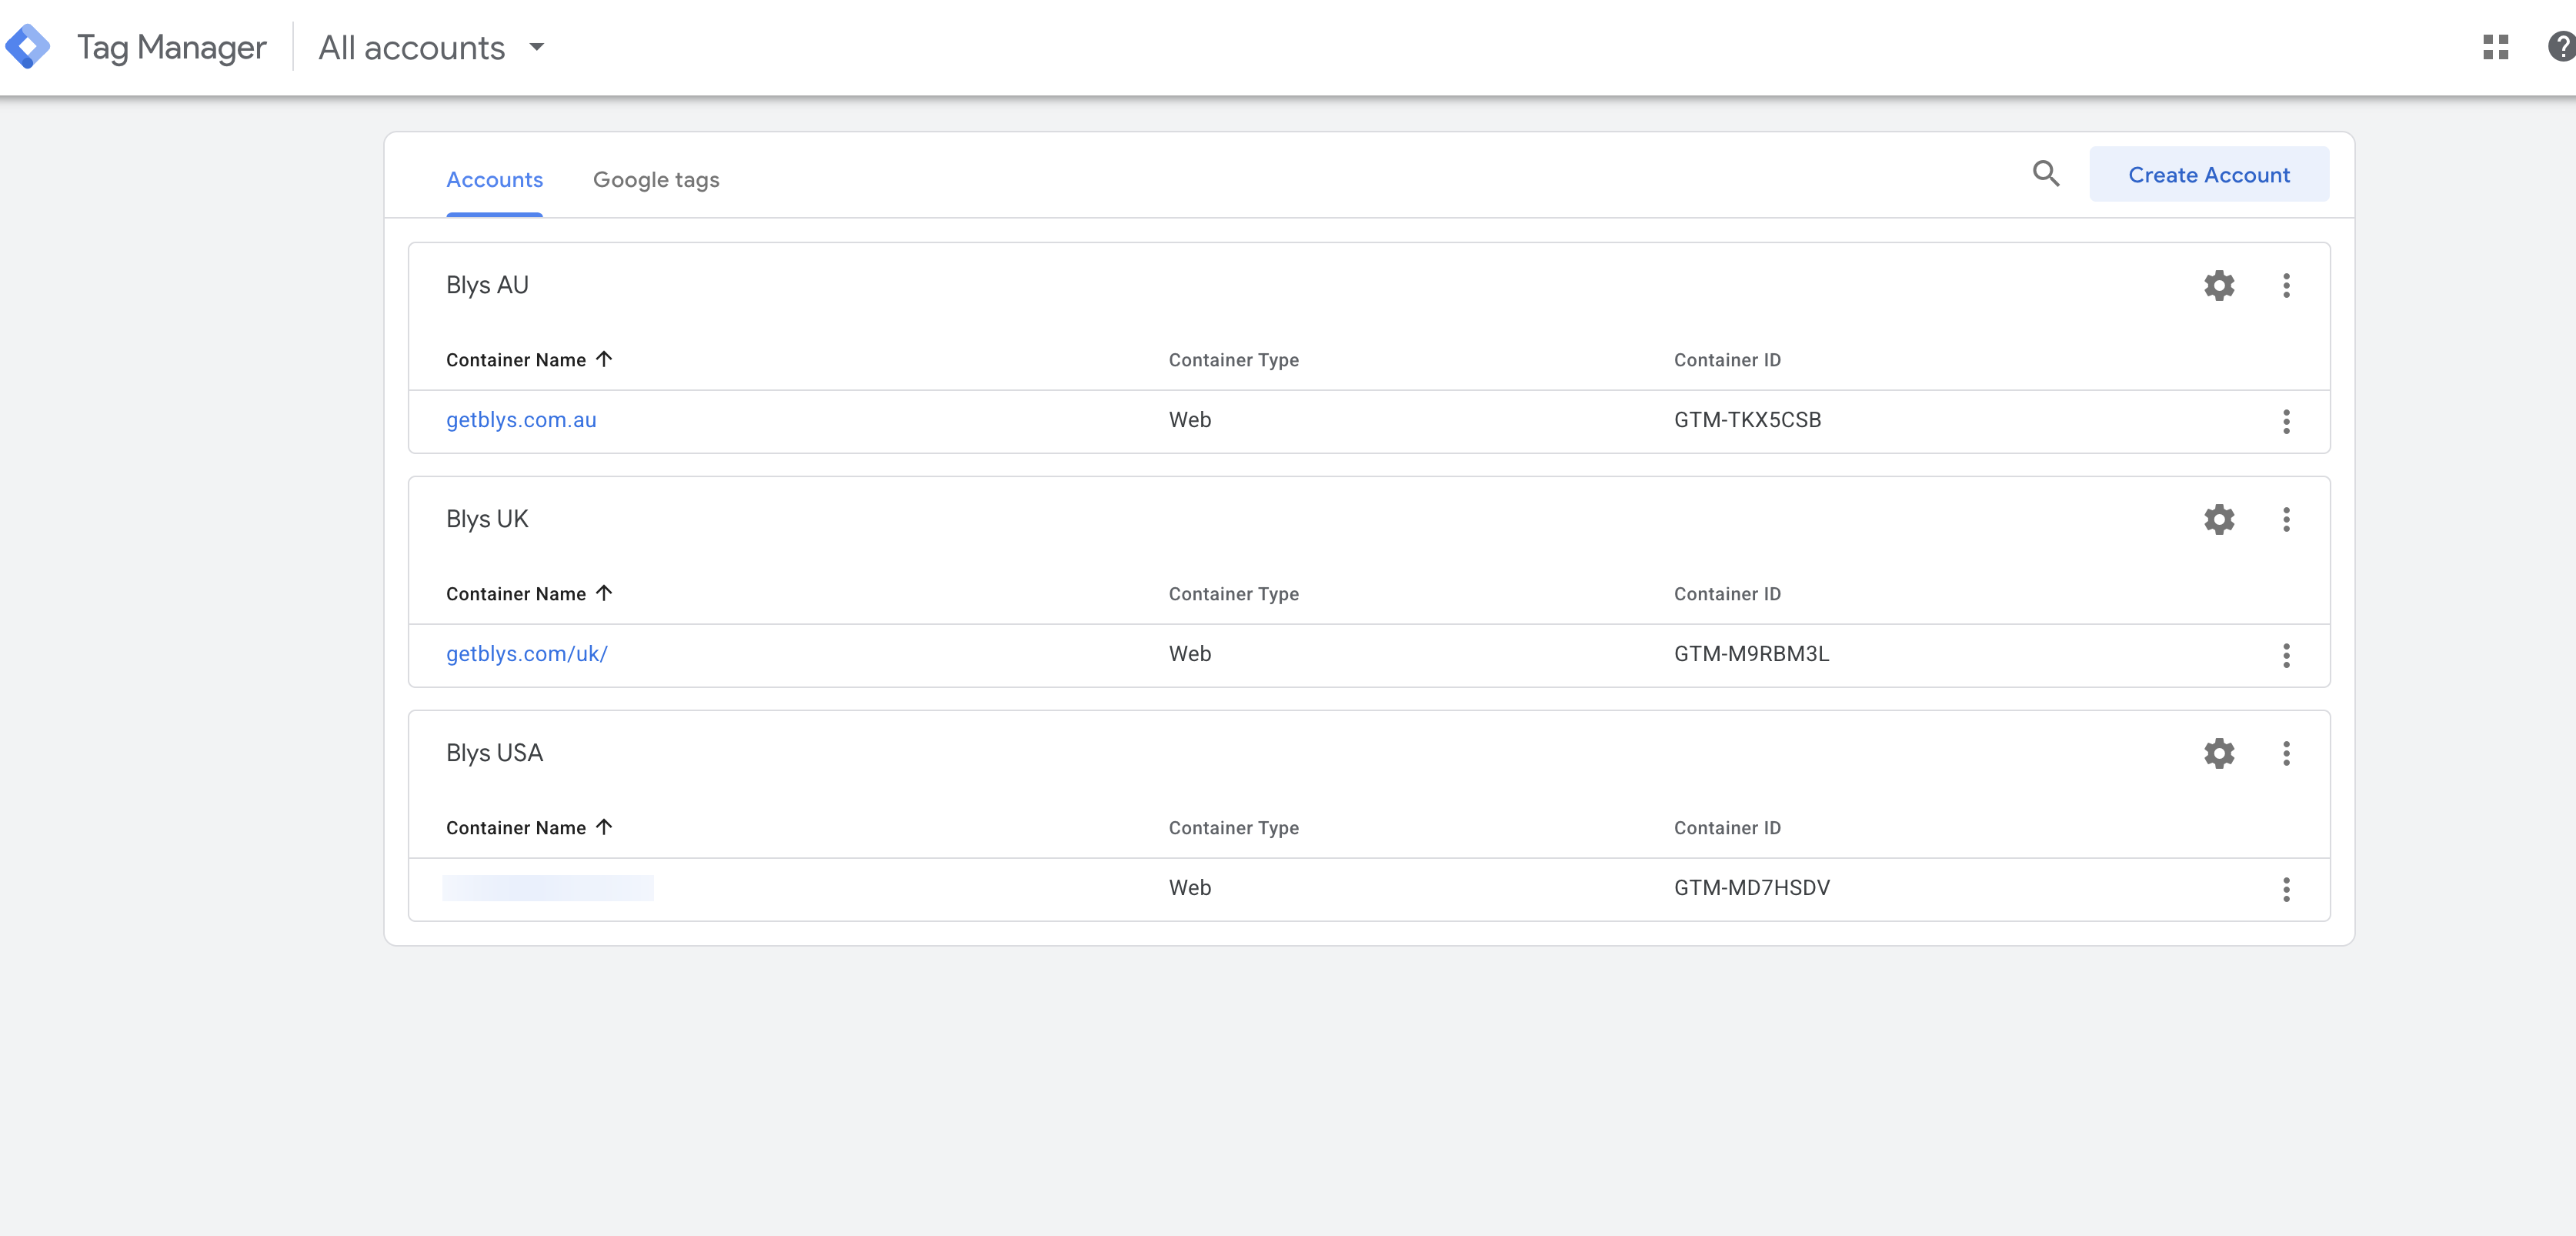Open Blys USA account more options menu
2576x1236 pixels.
click(2286, 753)
